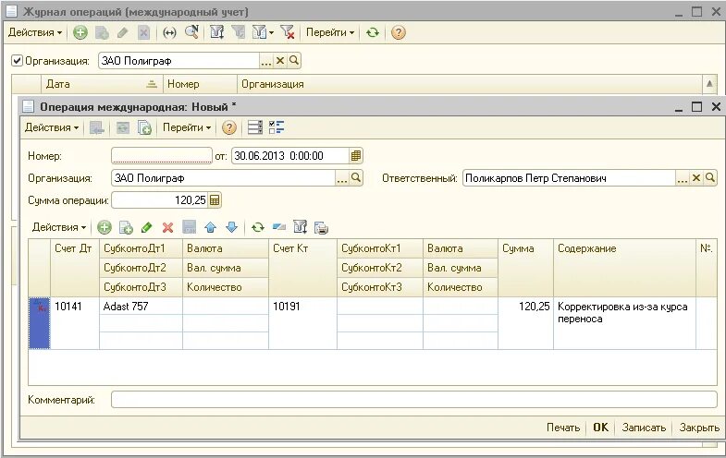Click the Закрыть button

click(x=698, y=428)
